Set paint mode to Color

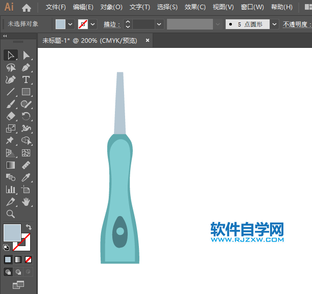[8, 259]
